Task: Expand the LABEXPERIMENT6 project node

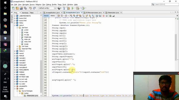Action: (x=15, y=16)
